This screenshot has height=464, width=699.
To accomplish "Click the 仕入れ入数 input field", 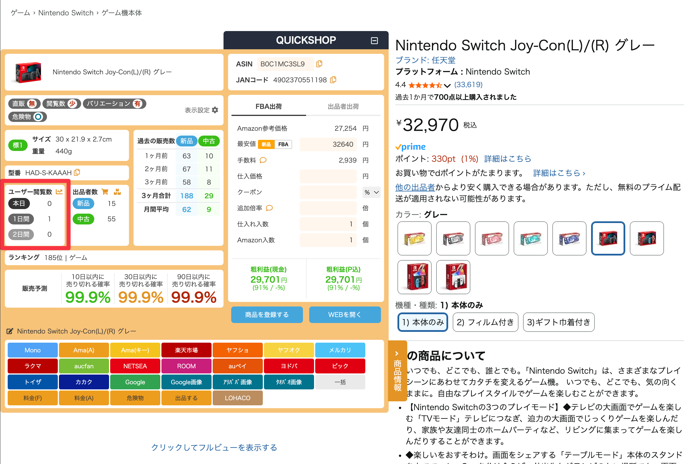I will [x=328, y=224].
